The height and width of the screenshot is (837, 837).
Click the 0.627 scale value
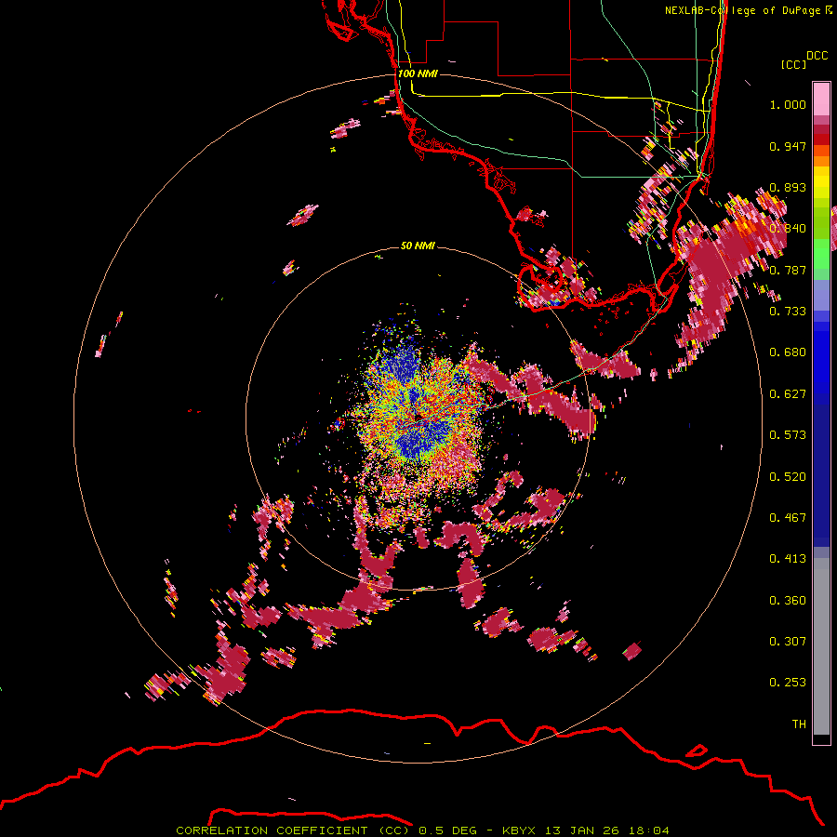[788, 394]
